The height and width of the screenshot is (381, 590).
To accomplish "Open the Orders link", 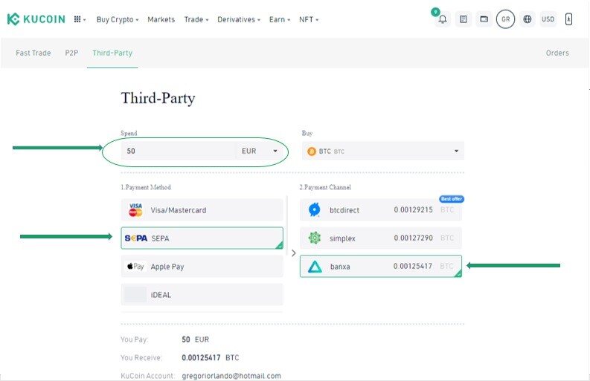I will coord(557,53).
